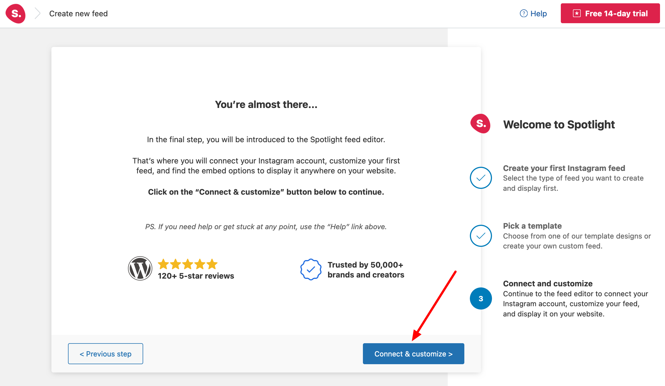This screenshot has width=665, height=386.
Task: Click the Spotlight logo in the header
Action: click(x=15, y=14)
